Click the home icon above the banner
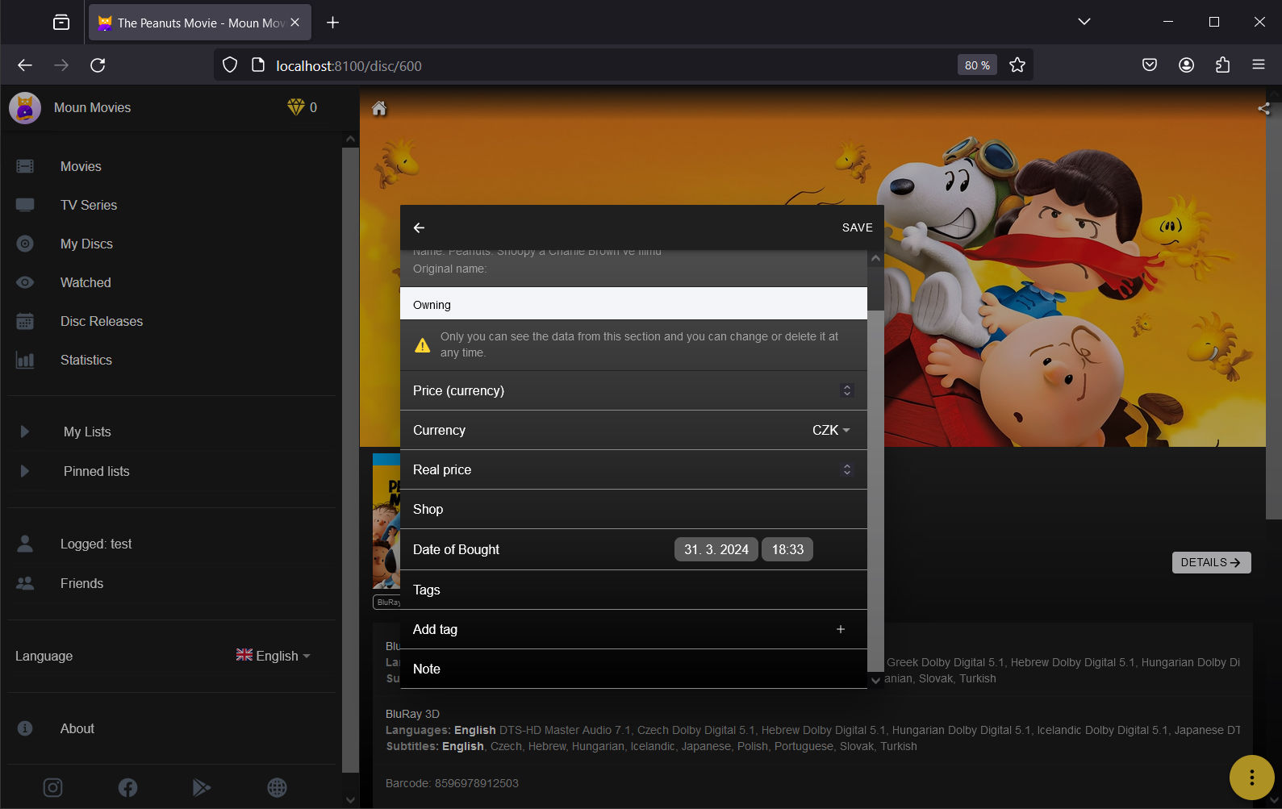This screenshot has height=809, width=1282. [378, 108]
